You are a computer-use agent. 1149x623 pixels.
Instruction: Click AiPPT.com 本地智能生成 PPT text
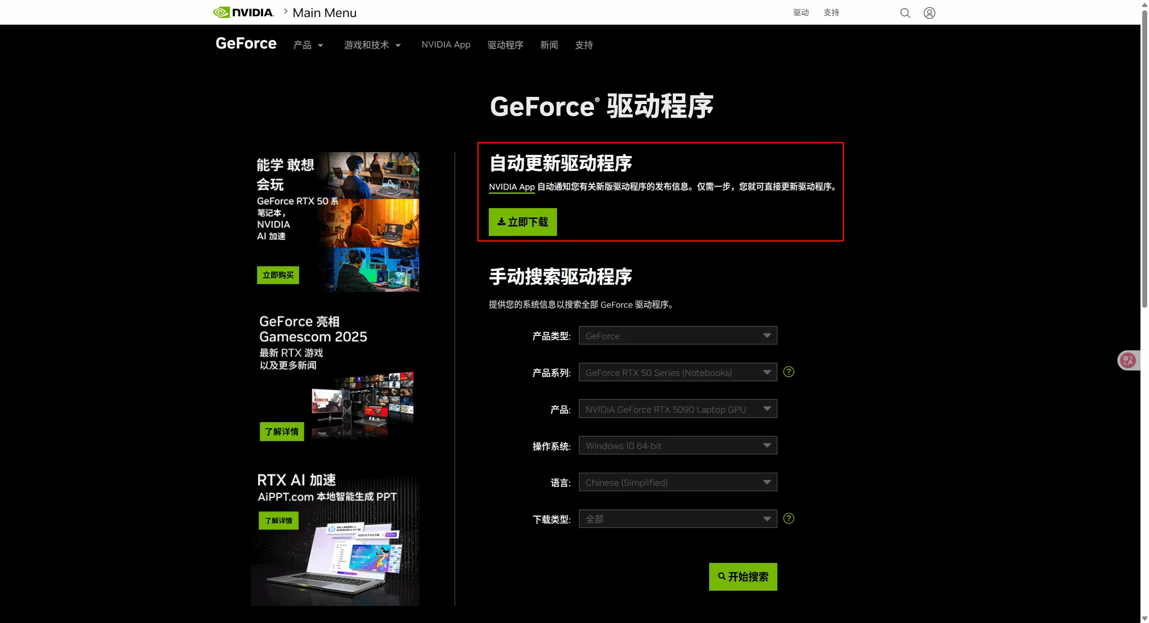[327, 497]
